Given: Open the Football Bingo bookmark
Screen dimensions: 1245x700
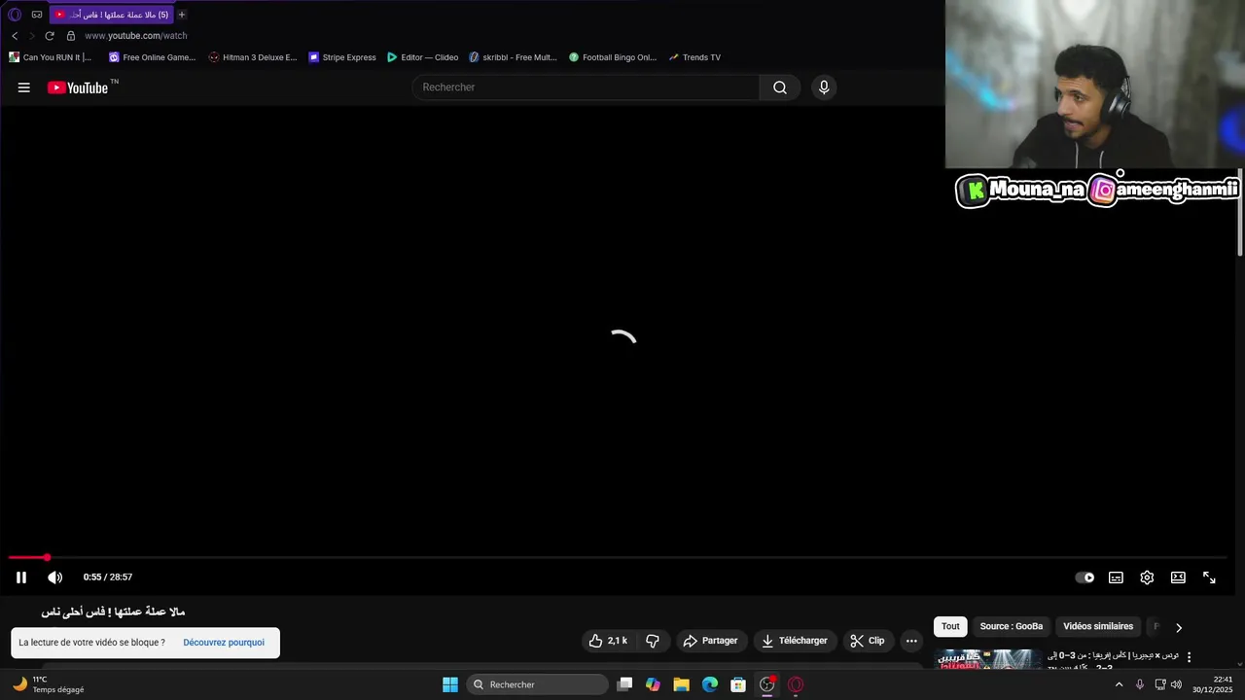Looking at the screenshot, I should (613, 57).
